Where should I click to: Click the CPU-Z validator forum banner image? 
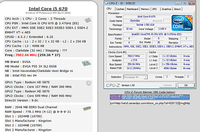pyautogui.click(x=150, y=97)
